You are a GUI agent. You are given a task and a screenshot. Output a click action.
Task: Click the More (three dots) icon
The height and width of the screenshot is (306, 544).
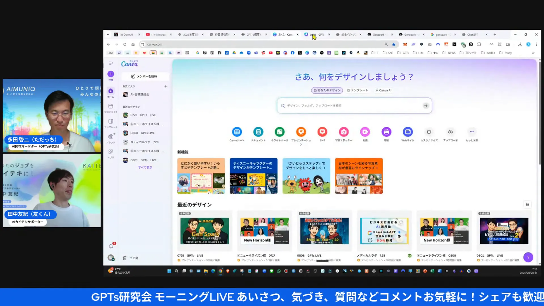point(472,132)
